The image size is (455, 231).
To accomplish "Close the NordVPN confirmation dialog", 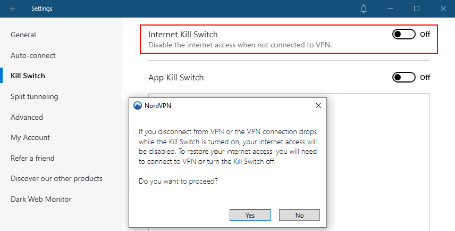I will 318,105.
